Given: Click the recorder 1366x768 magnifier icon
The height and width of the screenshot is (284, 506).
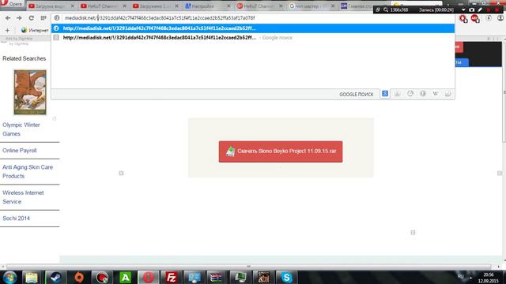Looking at the screenshot, I should coord(386,10).
